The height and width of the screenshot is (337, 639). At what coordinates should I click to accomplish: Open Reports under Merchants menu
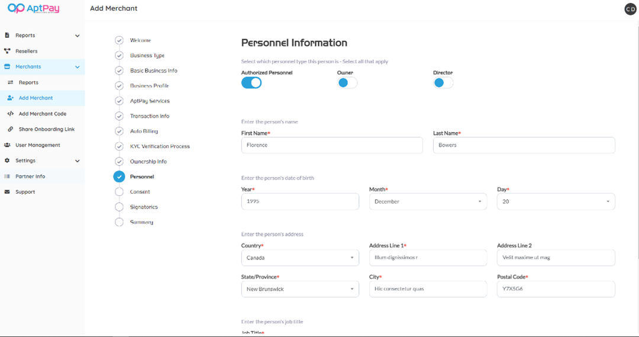click(x=28, y=82)
